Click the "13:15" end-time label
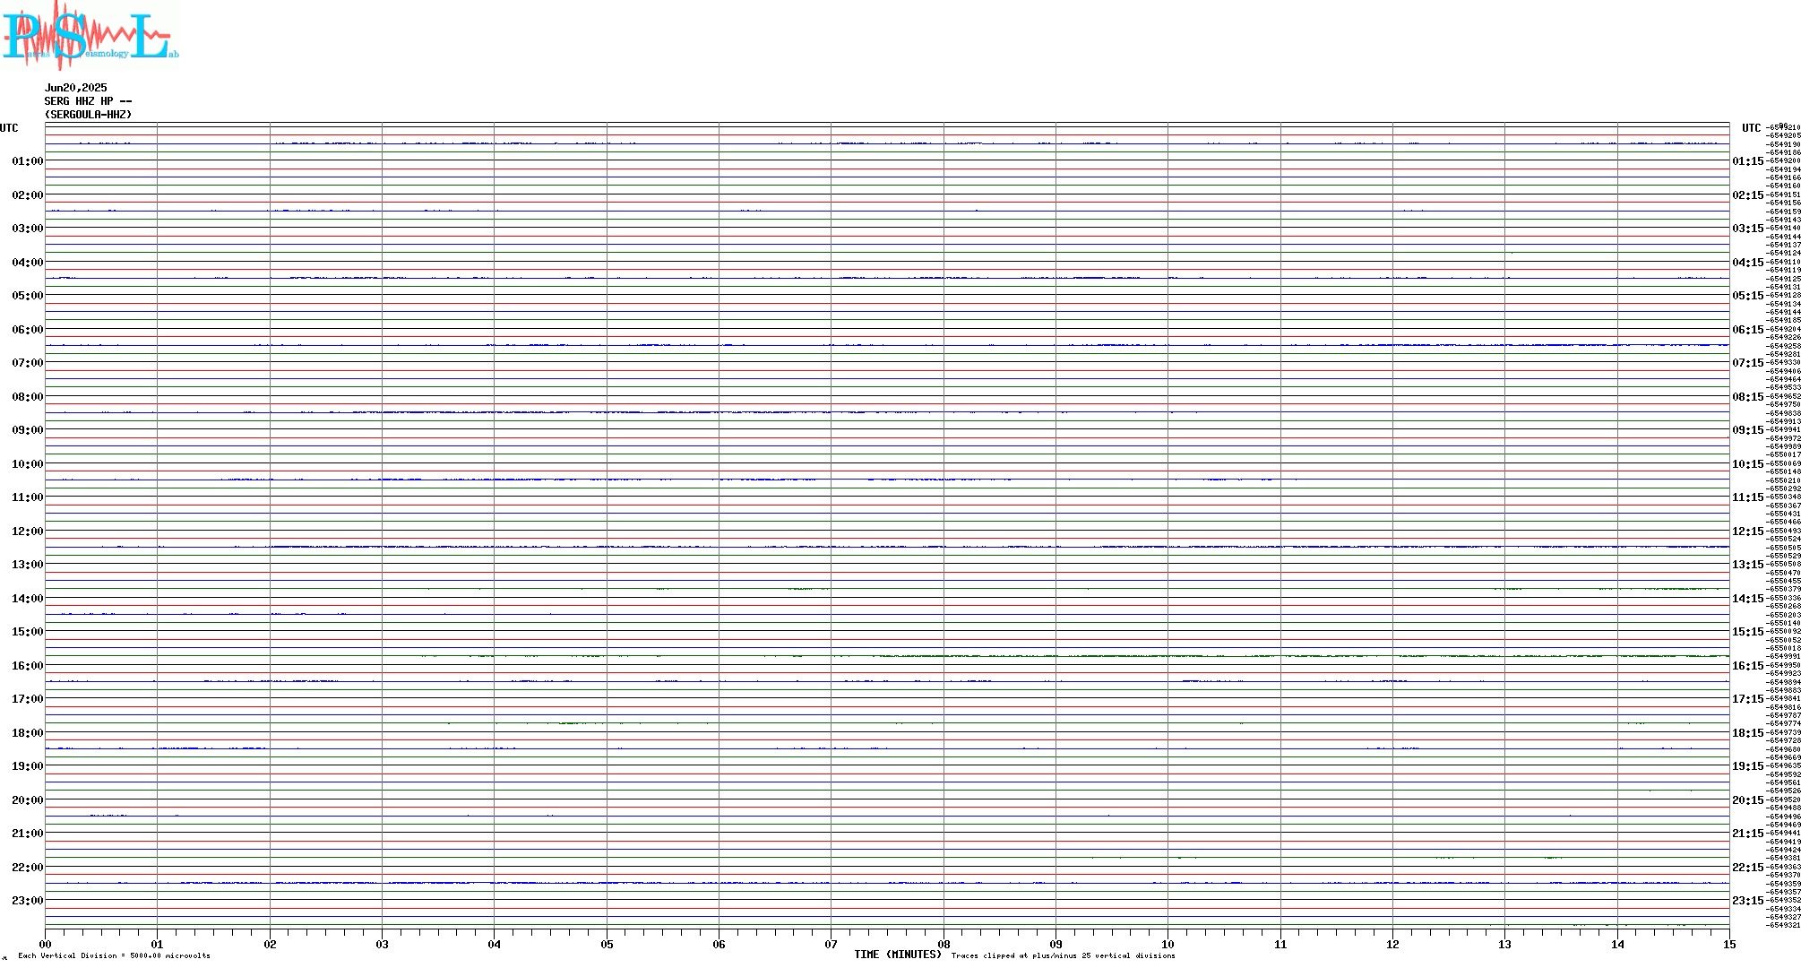 click(x=1748, y=565)
